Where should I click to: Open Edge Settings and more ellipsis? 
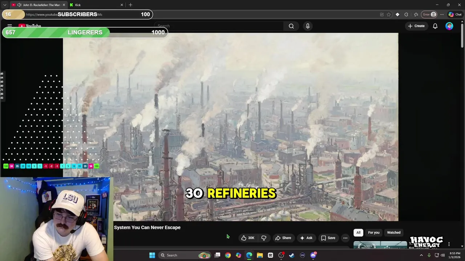pyautogui.click(x=442, y=14)
